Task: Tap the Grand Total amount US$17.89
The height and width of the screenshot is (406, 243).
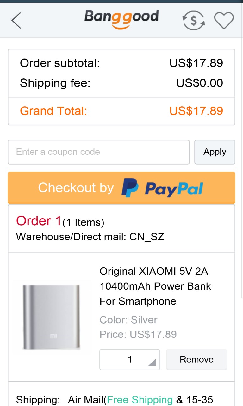Action: 196,111
